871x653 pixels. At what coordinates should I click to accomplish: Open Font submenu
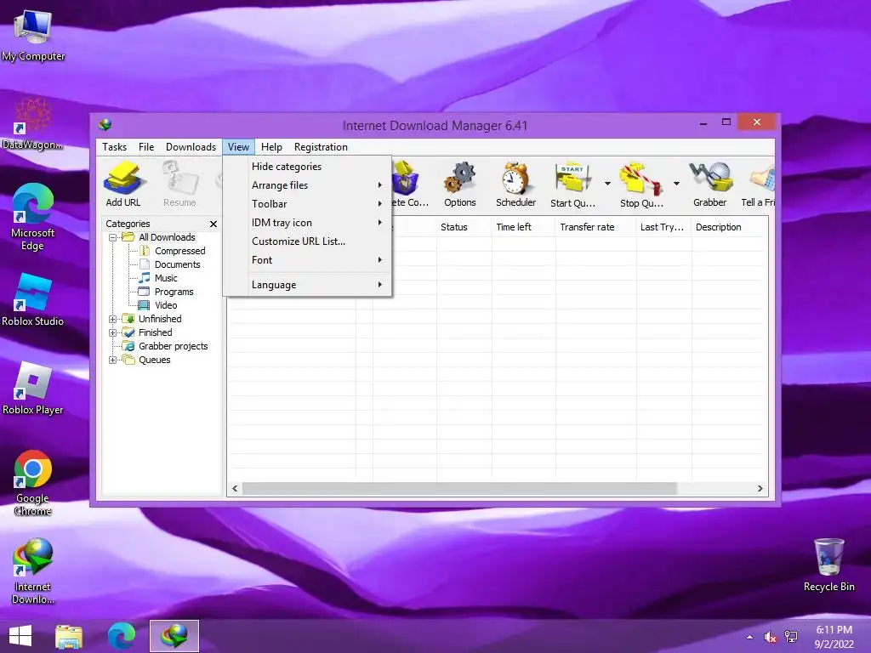(x=307, y=260)
